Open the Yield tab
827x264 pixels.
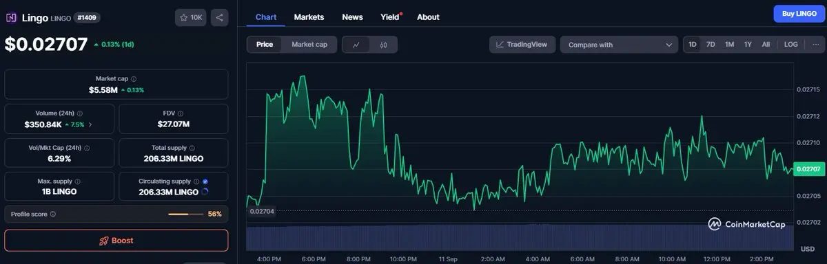point(390,17)
